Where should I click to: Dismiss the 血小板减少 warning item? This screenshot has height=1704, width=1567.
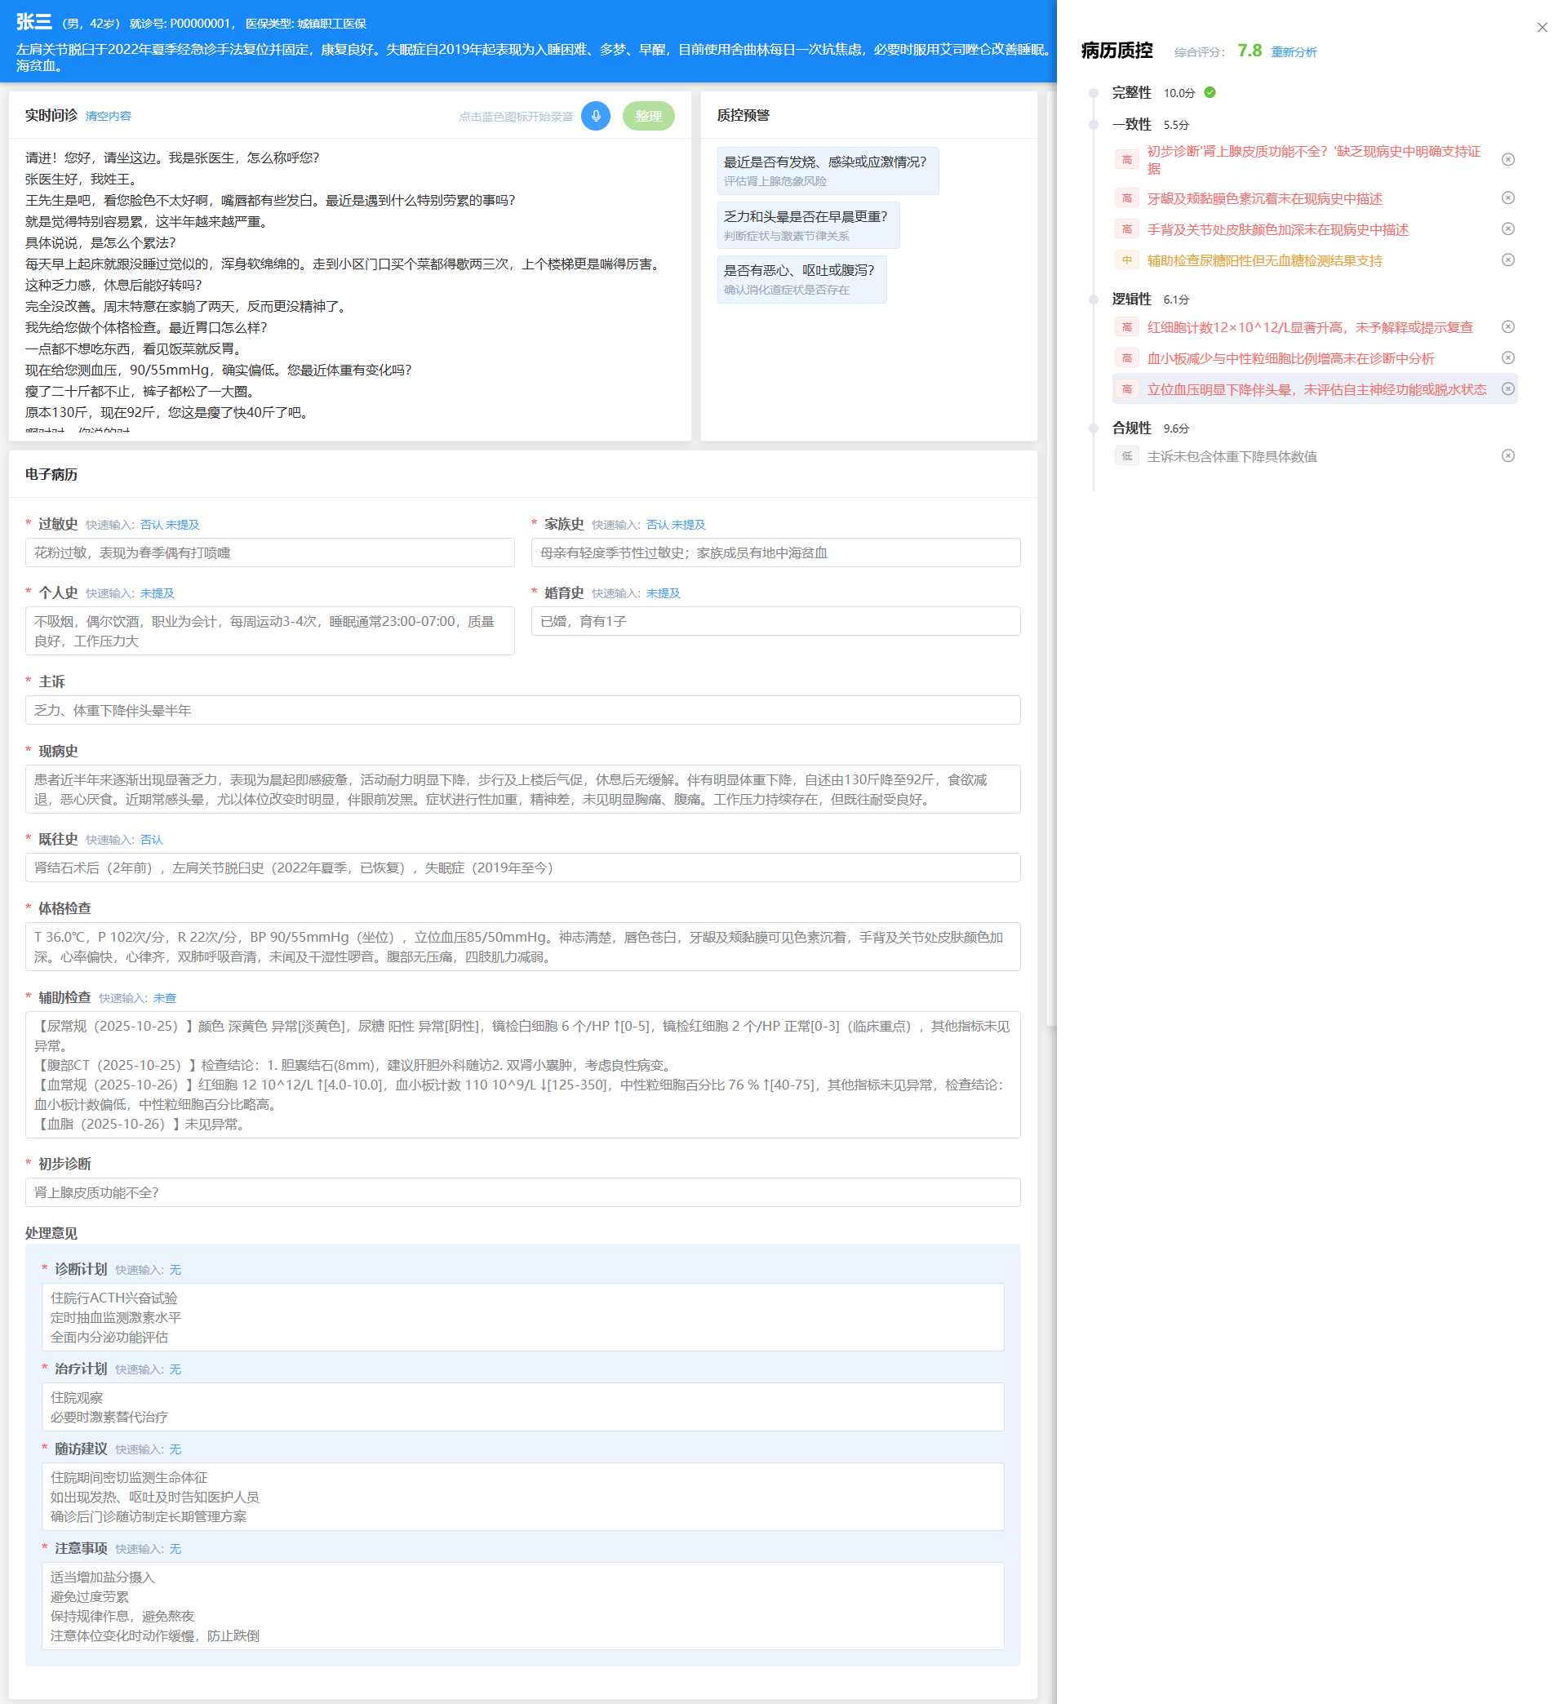1507,357
